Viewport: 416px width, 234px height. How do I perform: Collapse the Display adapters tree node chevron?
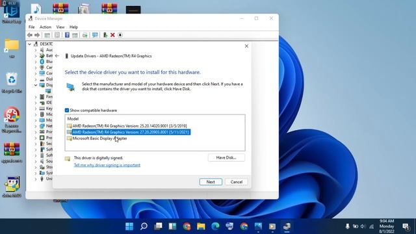pos(36,85)
